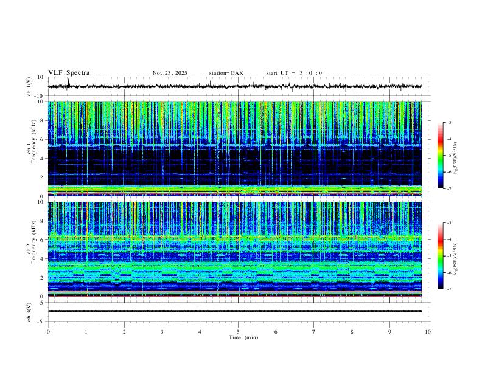Click the "2" tick on the Time axis
The image size is (482, 372).
point(124,332)
